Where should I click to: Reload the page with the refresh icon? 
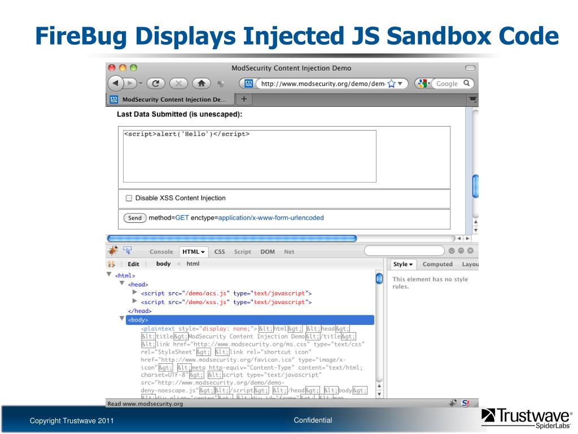tap(156, 84)
